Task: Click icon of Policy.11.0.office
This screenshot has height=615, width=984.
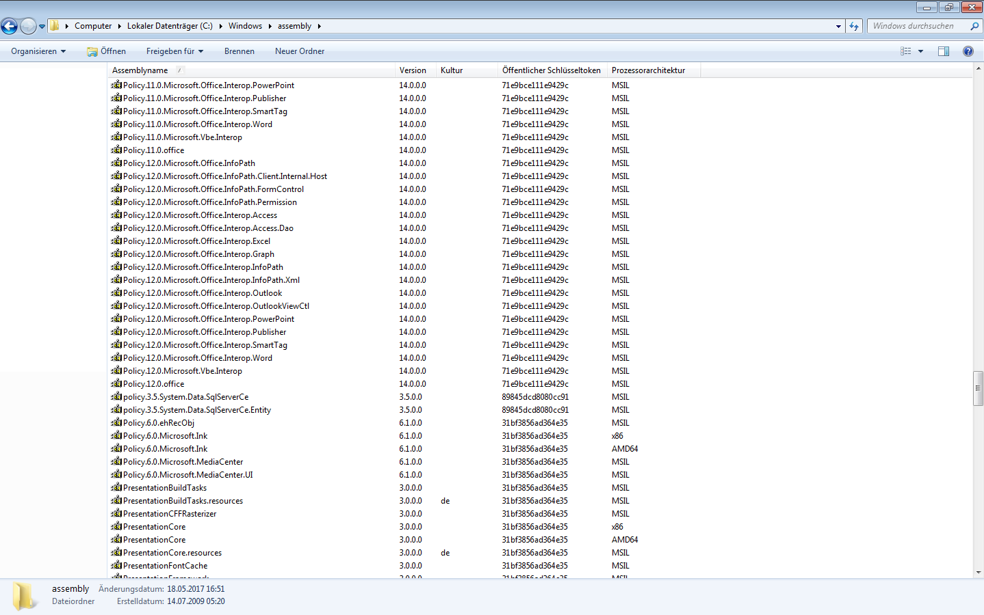Action: (x=116, y=150)
